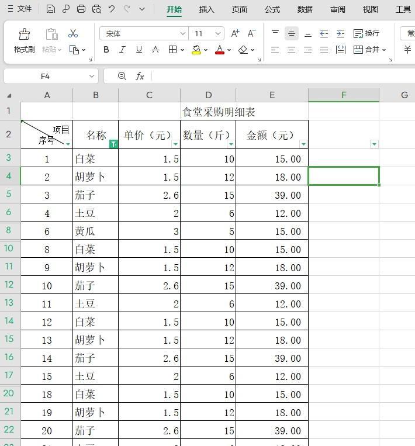Image resolution: width=415 pixels, height=446 pixels.
Task: Open the fill color dropdown arrow
Action: tap(206, 50)
